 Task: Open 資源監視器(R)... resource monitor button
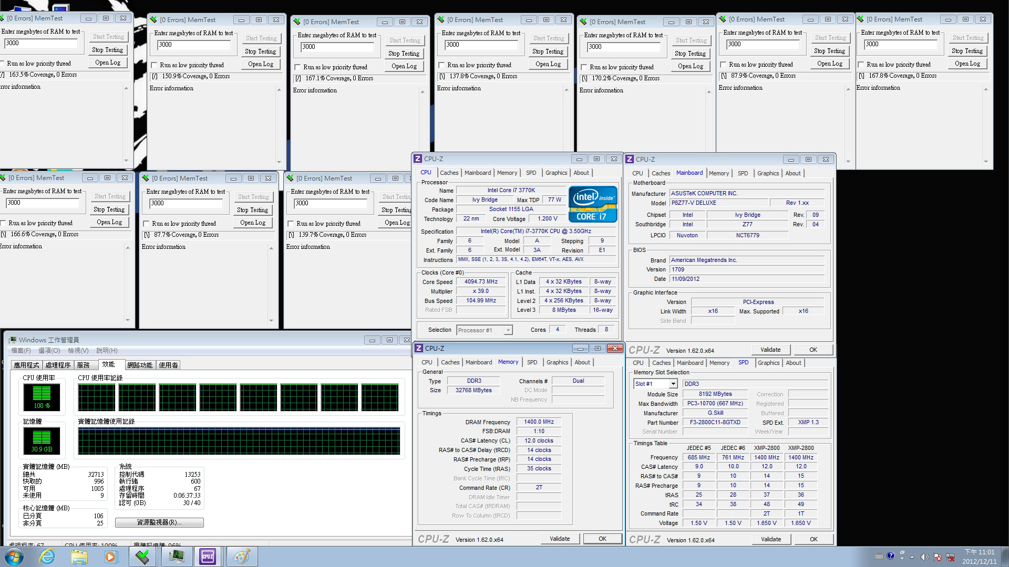159,522
